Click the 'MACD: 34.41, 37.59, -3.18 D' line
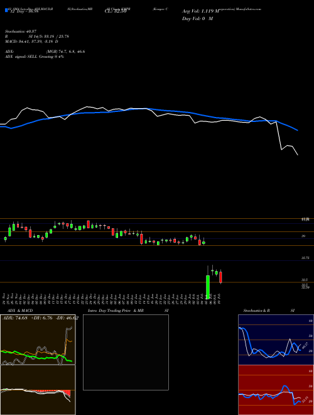 click(x=31, y=41)
